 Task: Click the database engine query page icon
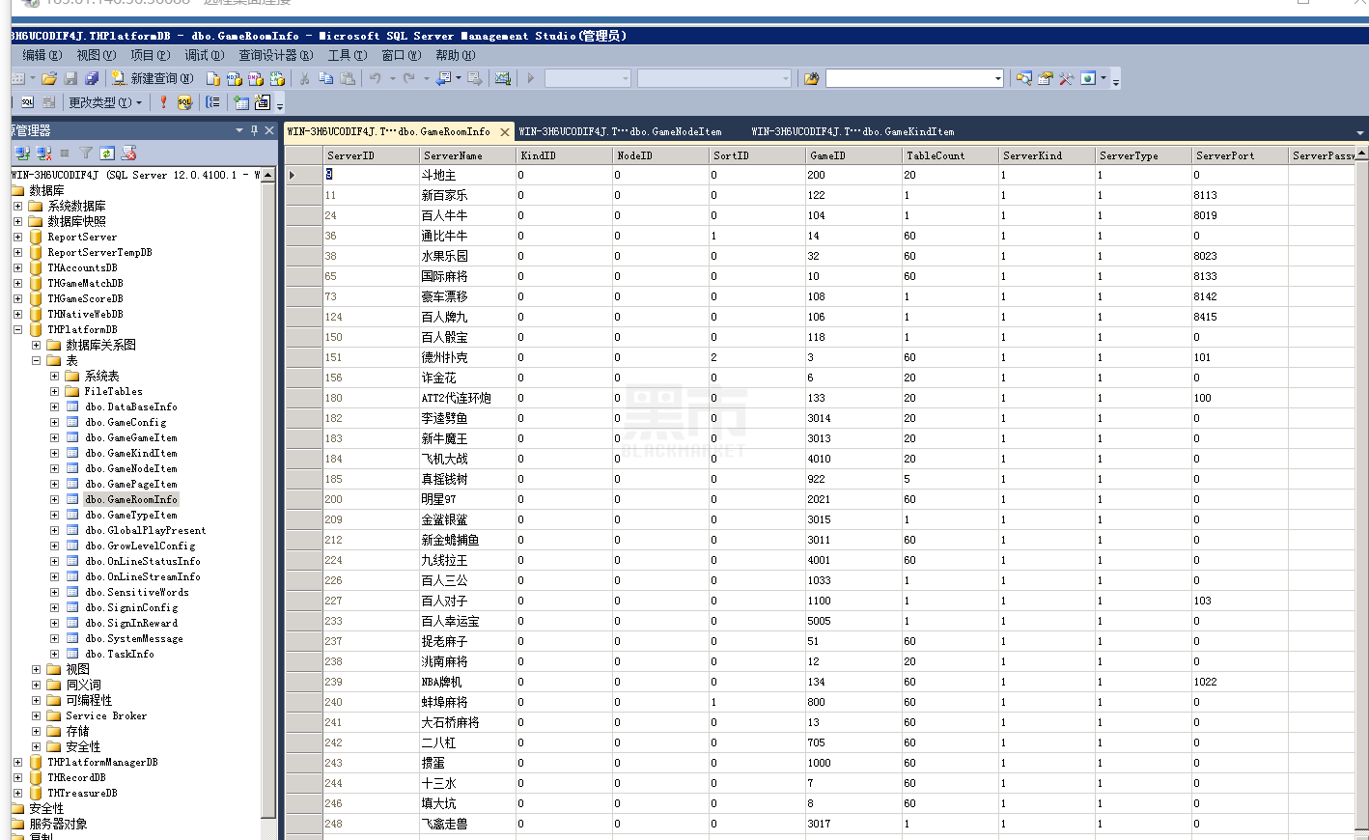(213, 78)
